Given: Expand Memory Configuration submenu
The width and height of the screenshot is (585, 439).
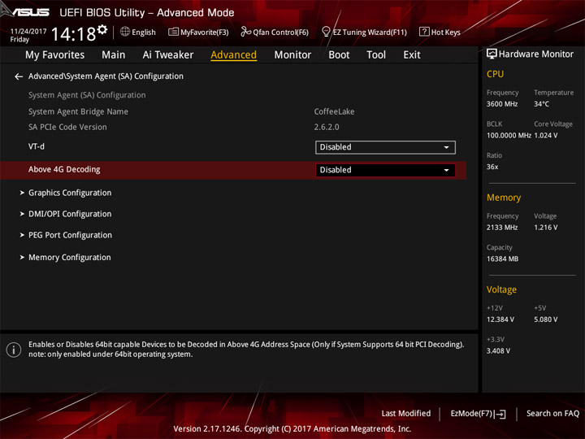Looking at the screenshot, I should click(69, 258).
